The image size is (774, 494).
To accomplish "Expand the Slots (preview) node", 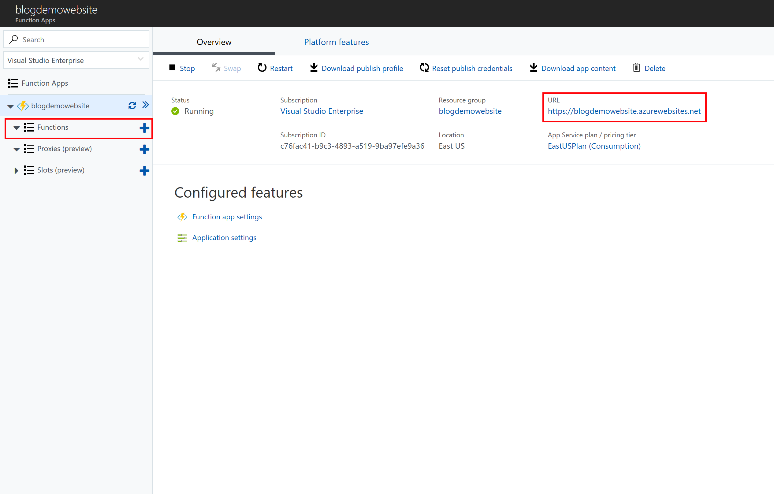I will (16, 170).
